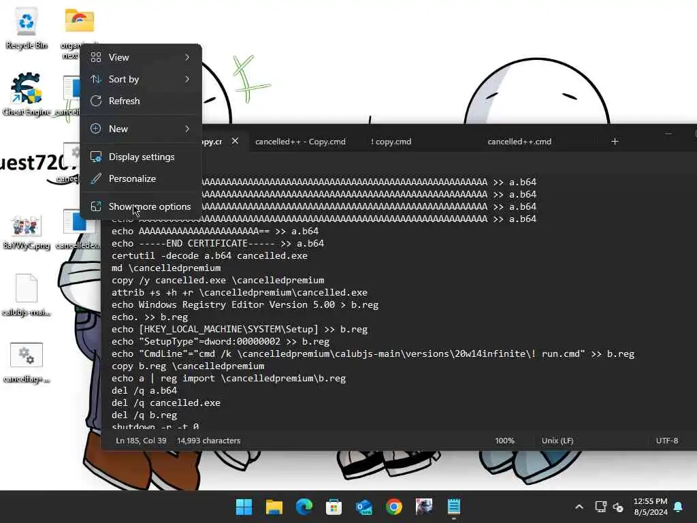Viewport: 697px width, 523px height.
Task: Switch to Notepad in the taskbar
Action: pyautogui.click(x=454, y=507)
